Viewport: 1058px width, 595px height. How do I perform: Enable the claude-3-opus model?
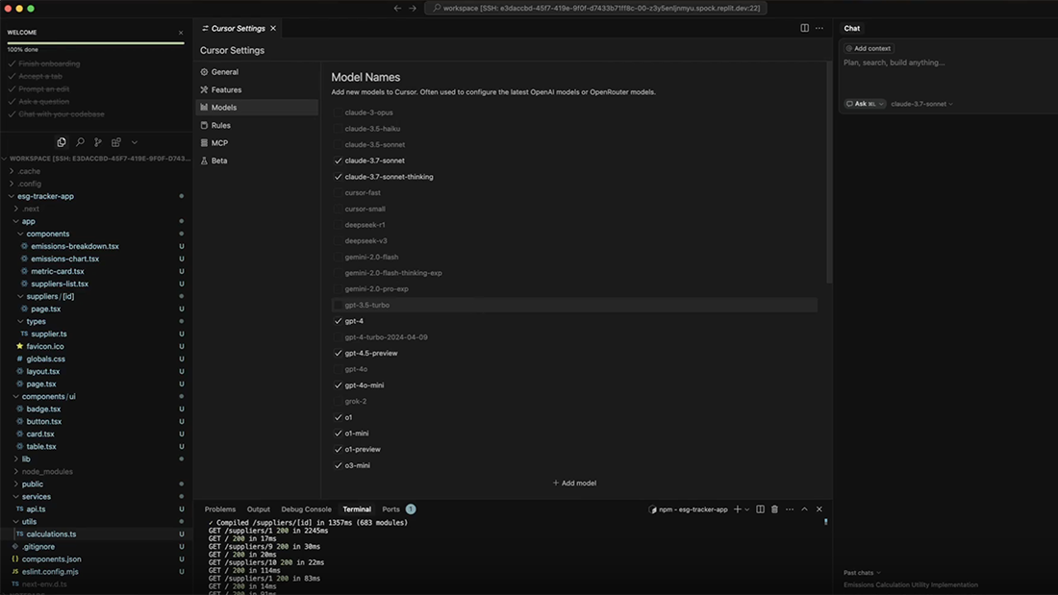tap(338, 112)
